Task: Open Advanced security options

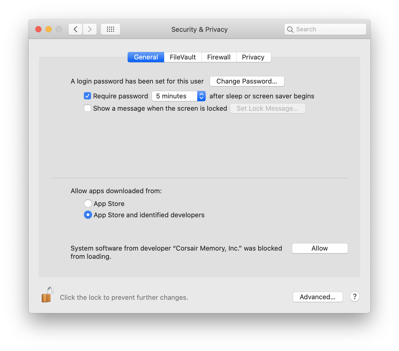Action: point(318,297)
